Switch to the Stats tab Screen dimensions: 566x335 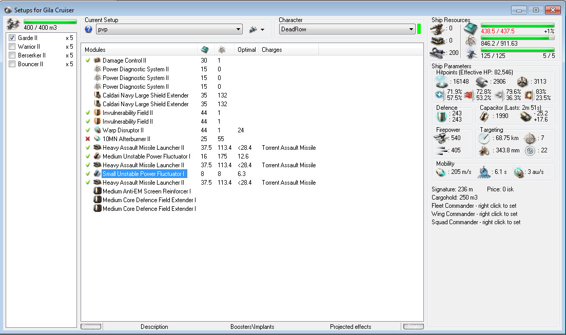(x=413, y=326)
